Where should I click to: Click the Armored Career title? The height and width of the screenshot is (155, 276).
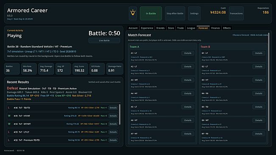tap(27, 10)
